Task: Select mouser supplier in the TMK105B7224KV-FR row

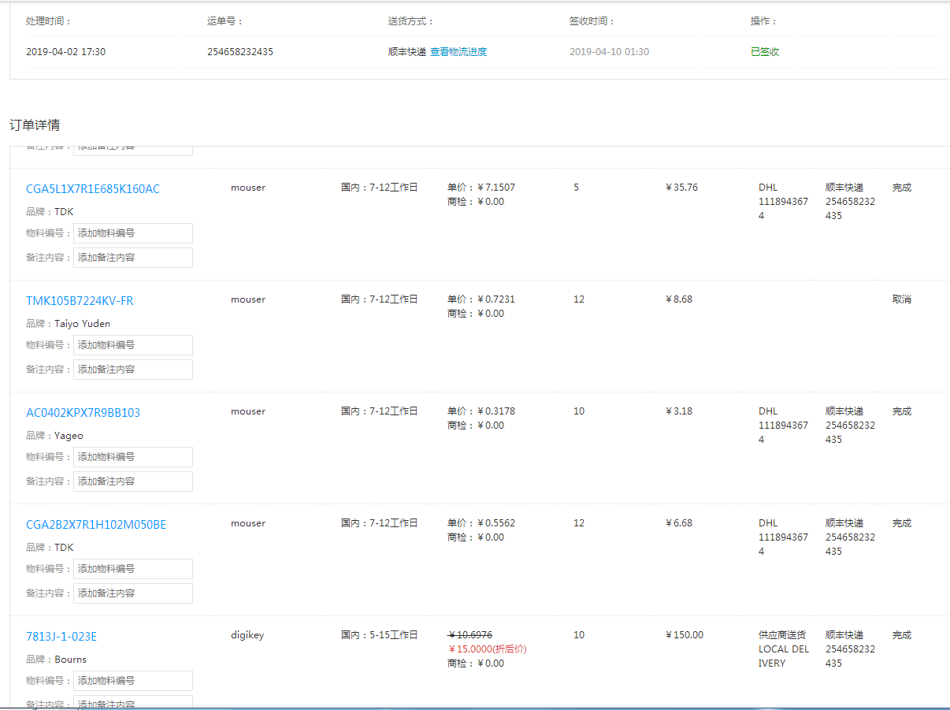Action: [x=248, y=299]
